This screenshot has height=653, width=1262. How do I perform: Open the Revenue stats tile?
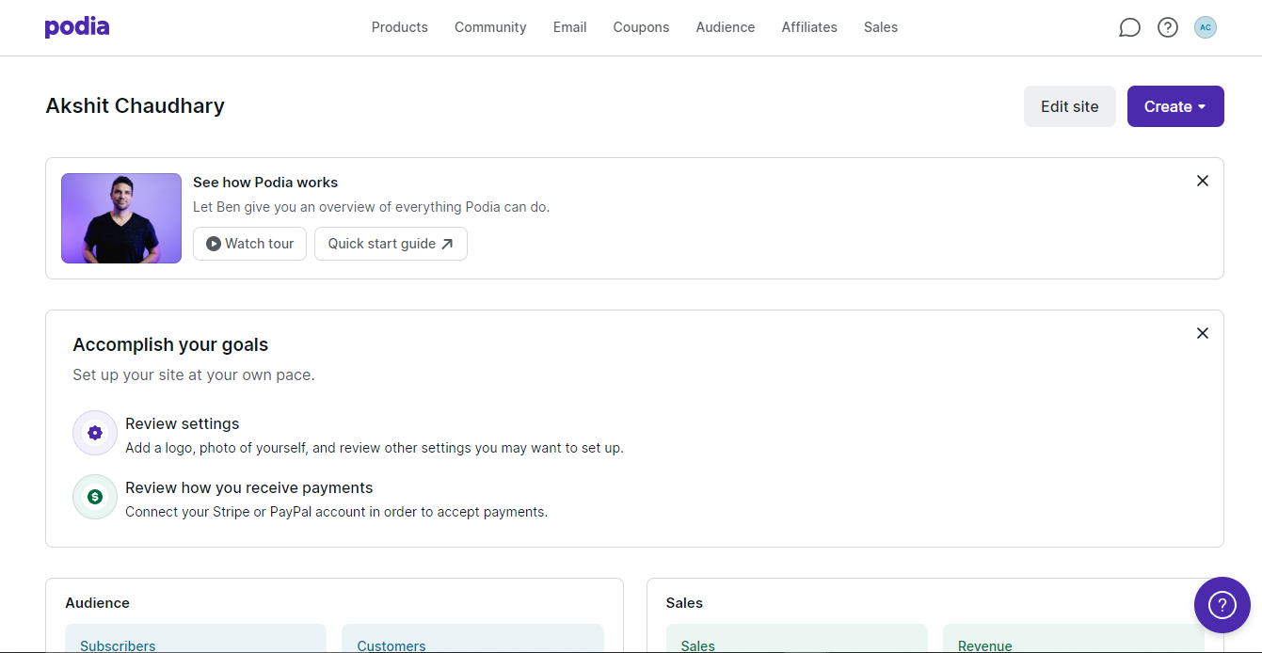tap(1074, 639)
